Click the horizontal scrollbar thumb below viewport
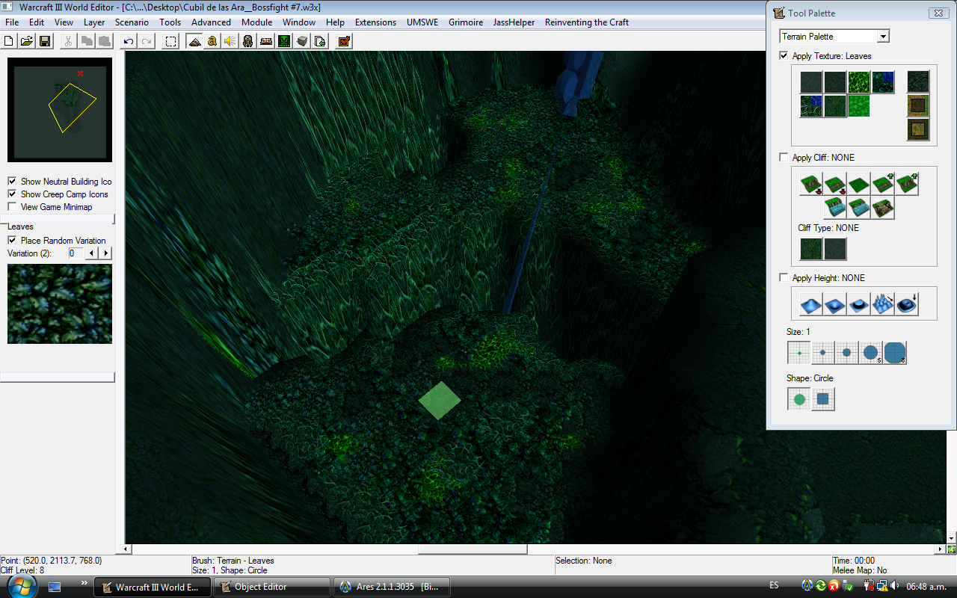 473,549
